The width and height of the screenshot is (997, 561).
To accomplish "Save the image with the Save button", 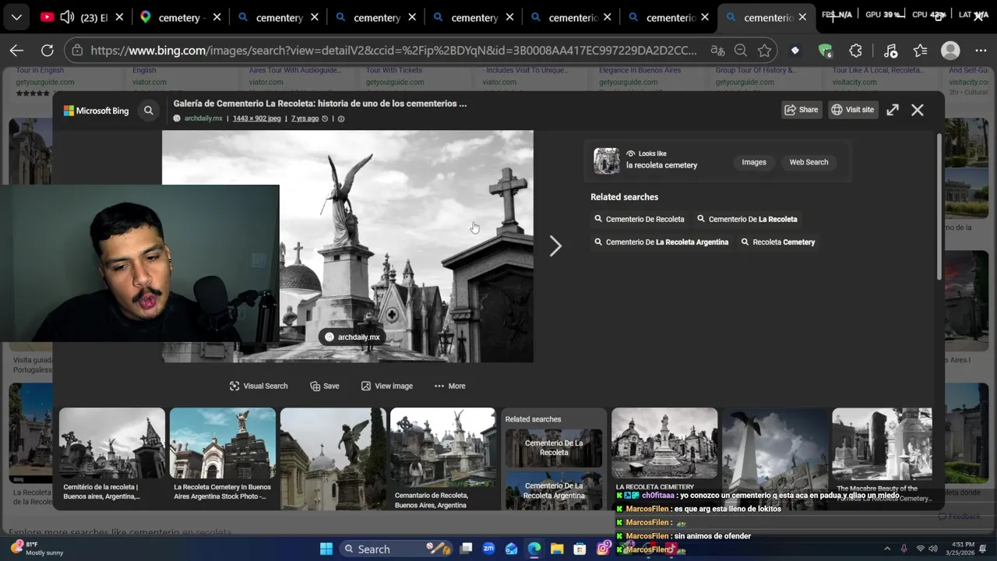I will 325,386.
